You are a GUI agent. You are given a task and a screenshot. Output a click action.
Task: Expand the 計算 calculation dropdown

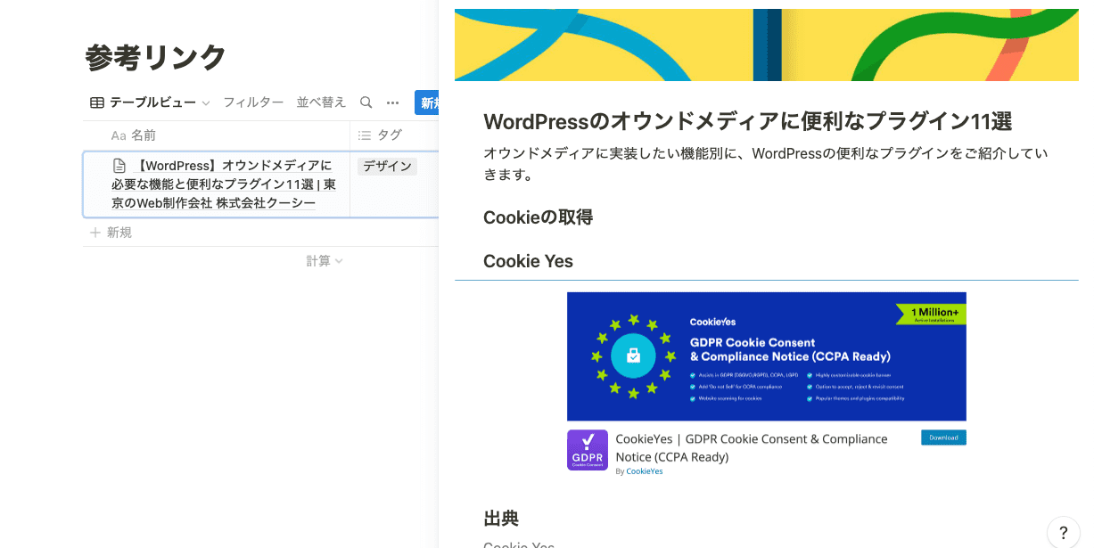(325, 261)
